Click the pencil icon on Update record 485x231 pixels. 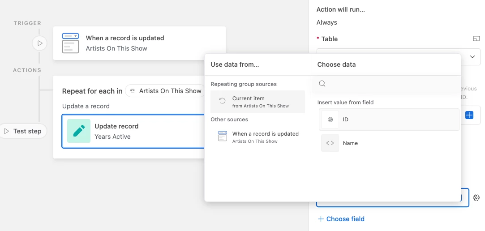point(79,131)
